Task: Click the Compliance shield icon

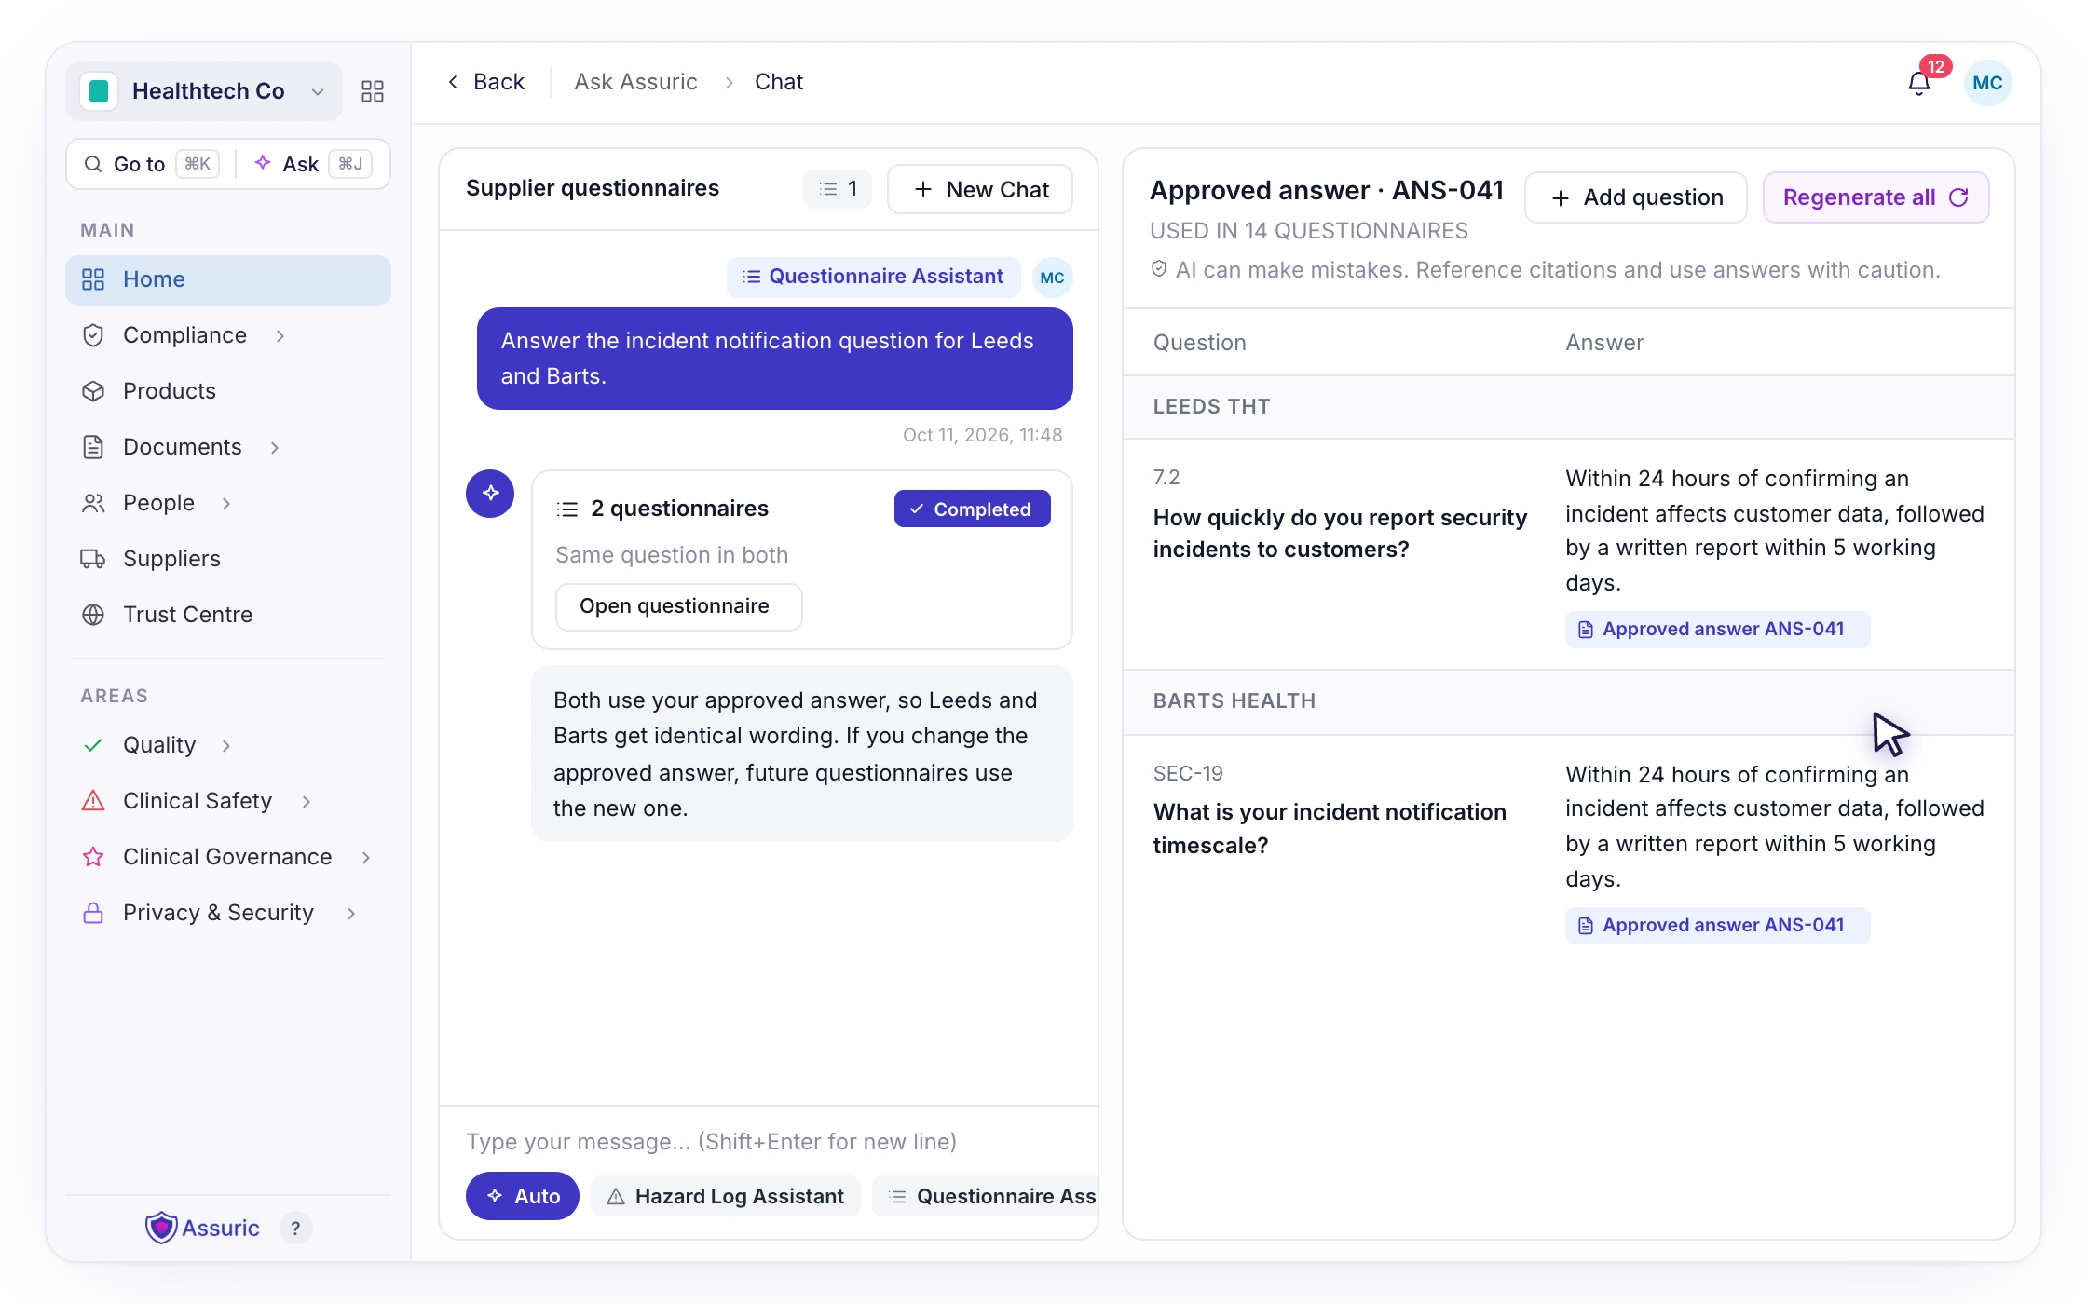Action: [93, 335]
